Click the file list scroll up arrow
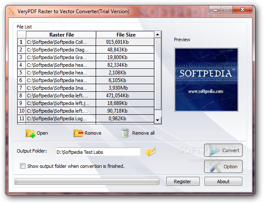This screenshot has width=264, height=204. click(158, 35)
